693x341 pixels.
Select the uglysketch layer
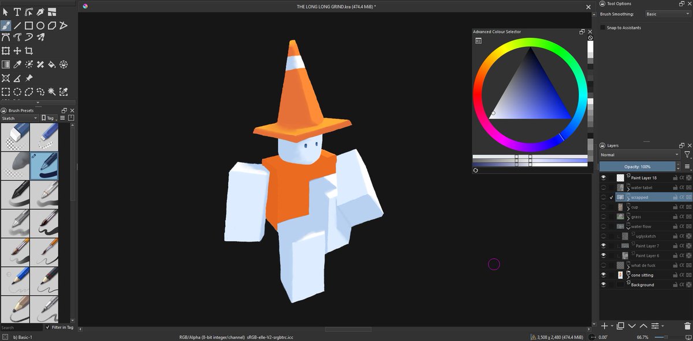click(x=645, y=236)
